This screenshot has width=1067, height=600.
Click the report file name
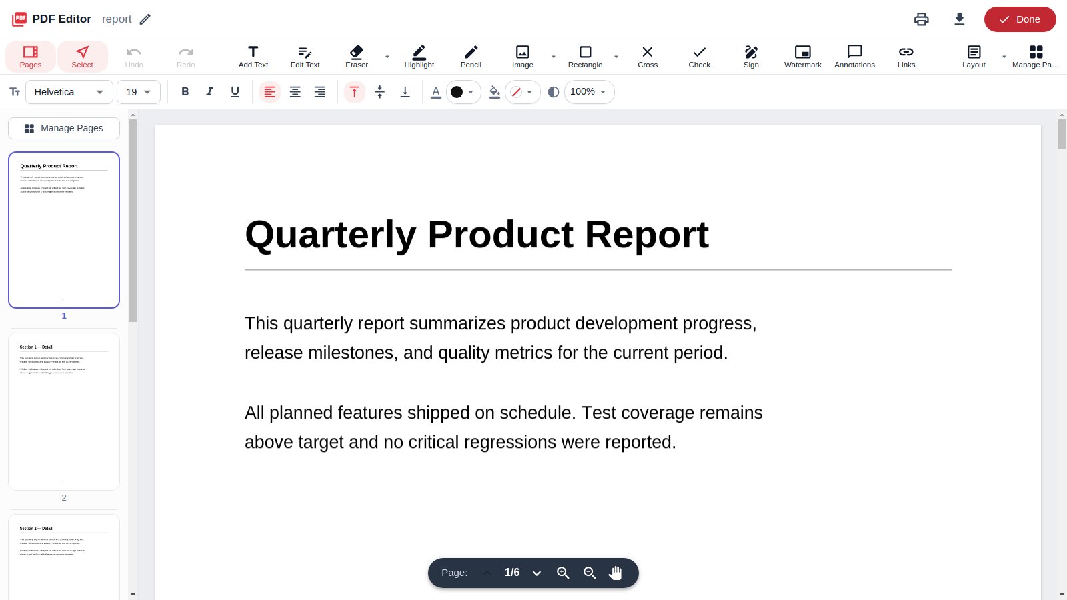(117, 19)
